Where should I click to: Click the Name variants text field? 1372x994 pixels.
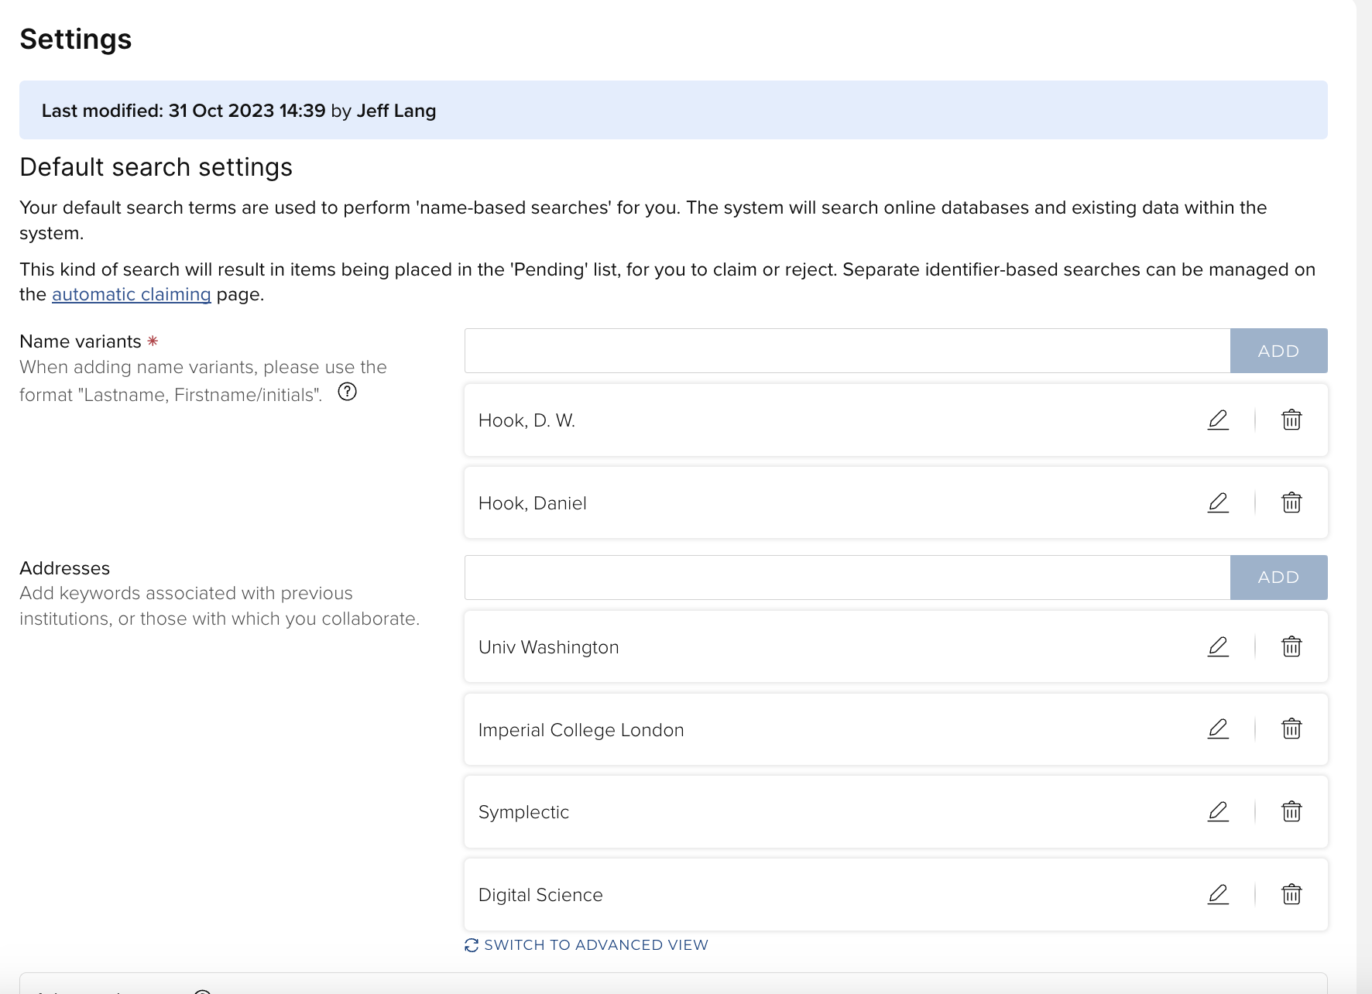847,351
